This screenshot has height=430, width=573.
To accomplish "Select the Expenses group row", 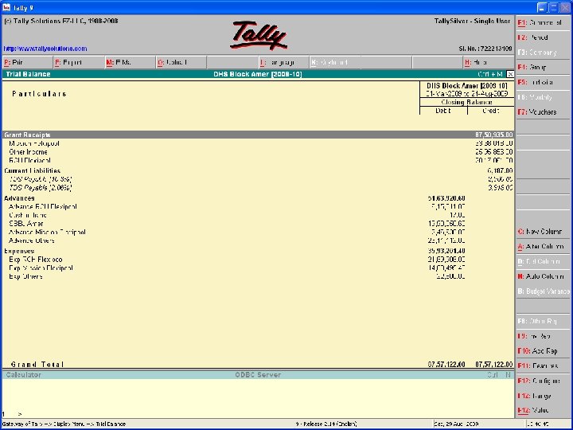I will [258, 251].
